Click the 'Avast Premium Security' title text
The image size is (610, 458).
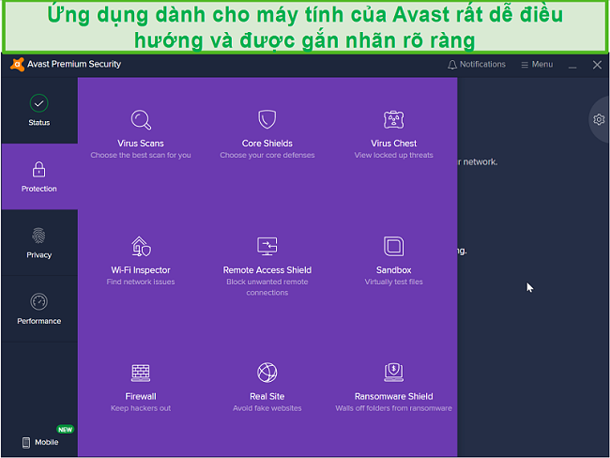coord(74,64)
